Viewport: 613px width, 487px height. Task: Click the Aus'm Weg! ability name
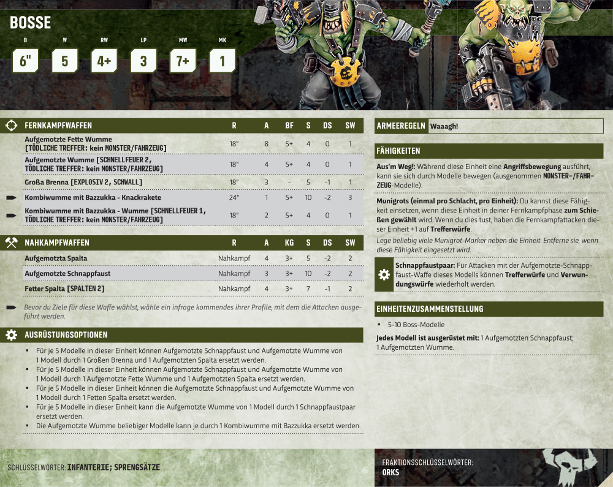point(396,167)
